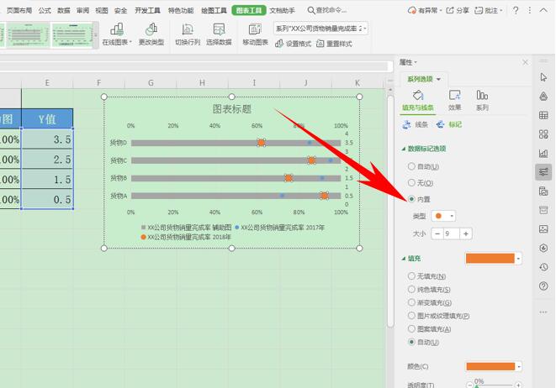Click the chart icon in right sidebar
The height and width of the screenshot is (388, 556).
[543, 154]
